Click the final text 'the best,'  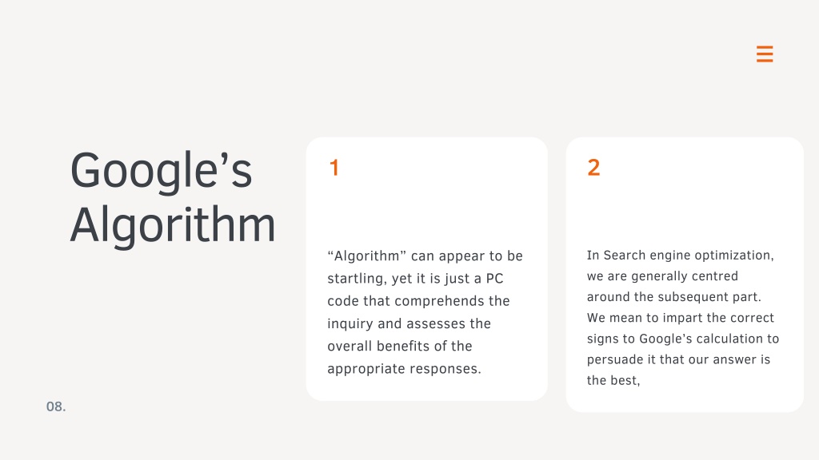pyautogui.click(x=613, y=381)
